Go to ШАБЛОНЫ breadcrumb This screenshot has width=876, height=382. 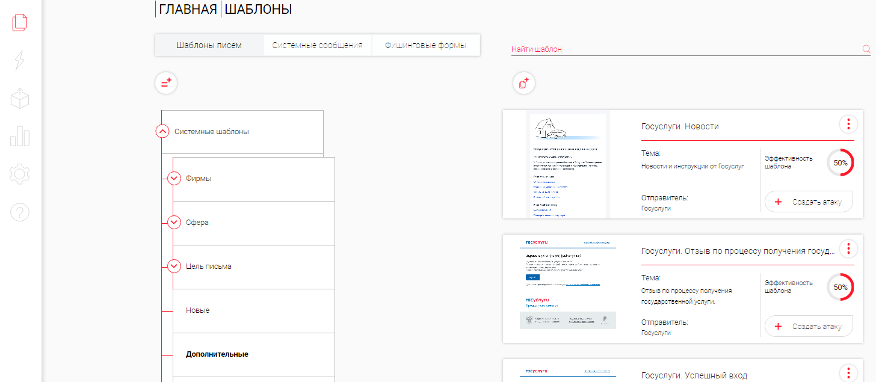point(259,9)
